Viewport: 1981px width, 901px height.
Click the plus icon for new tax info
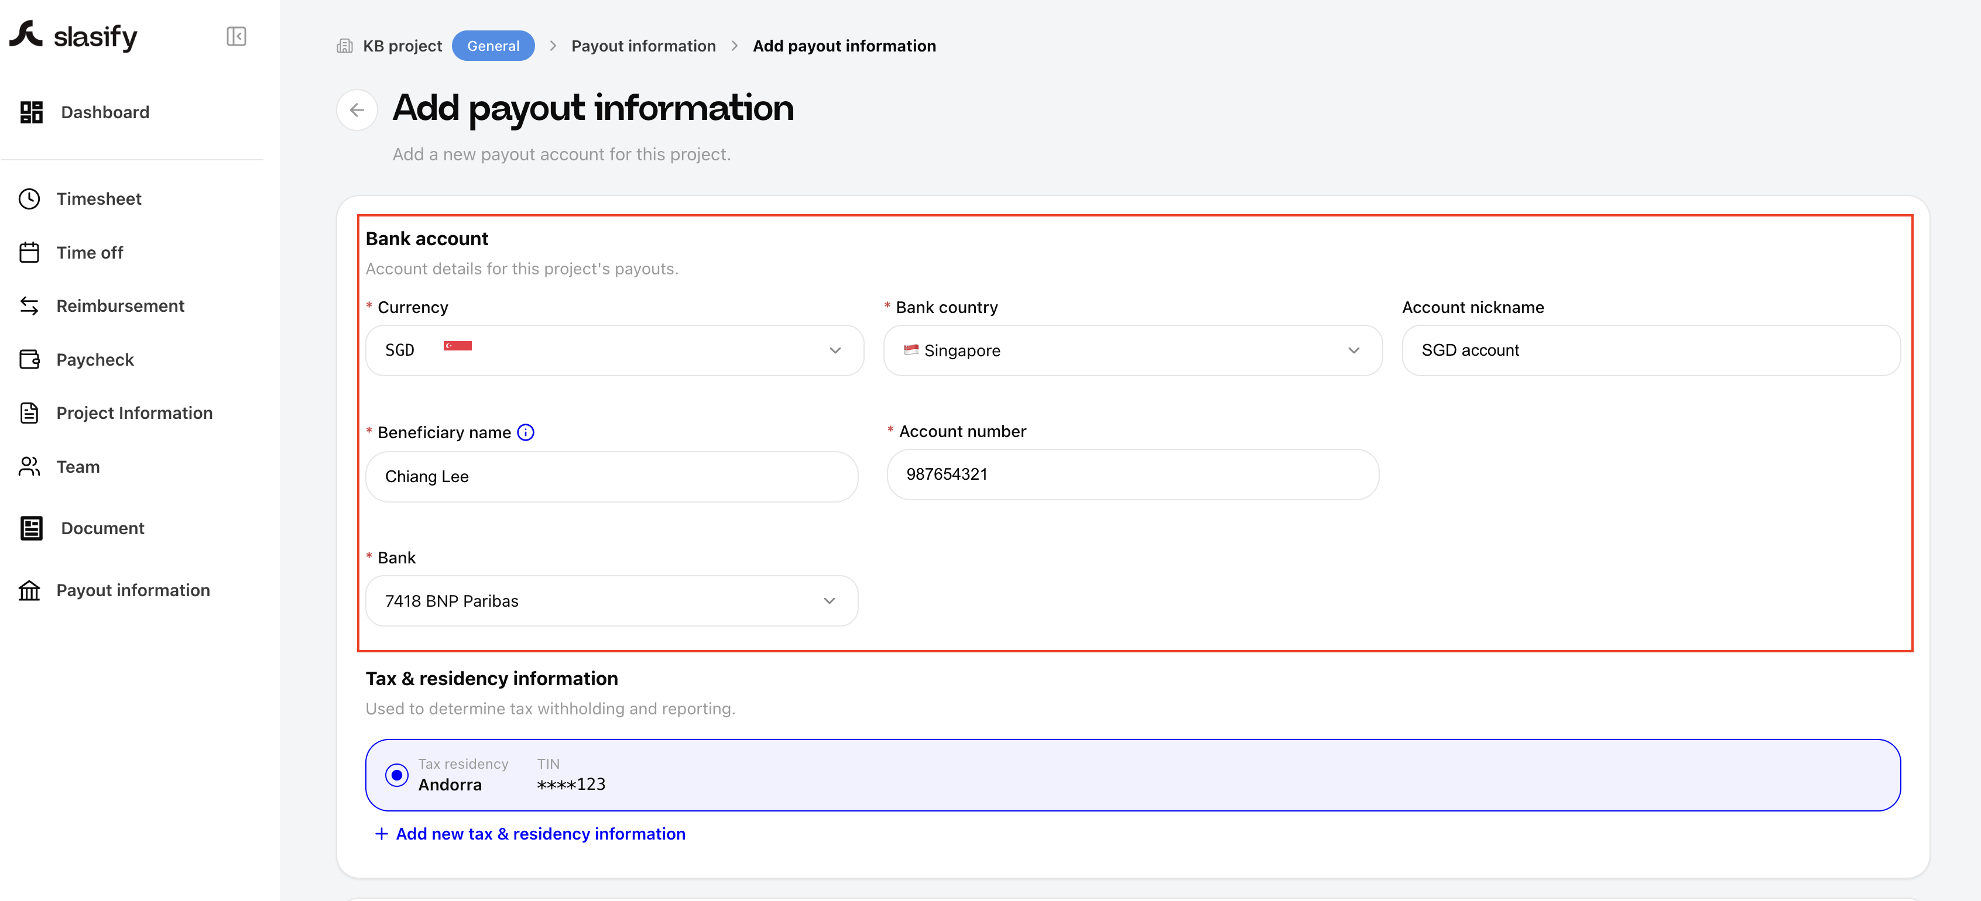382,833
